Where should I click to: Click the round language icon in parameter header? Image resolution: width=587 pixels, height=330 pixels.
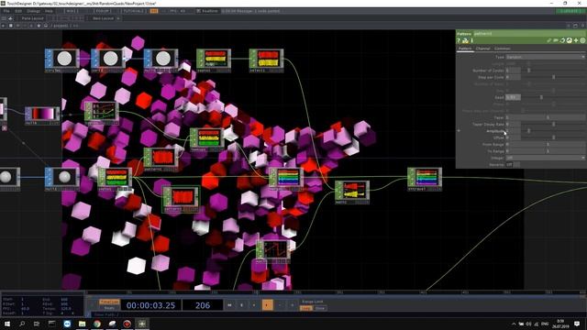[569, 40]
